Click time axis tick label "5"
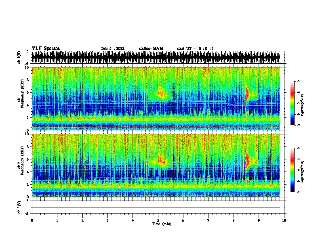This screenshot has width=320, height=247. coord(158,220)
